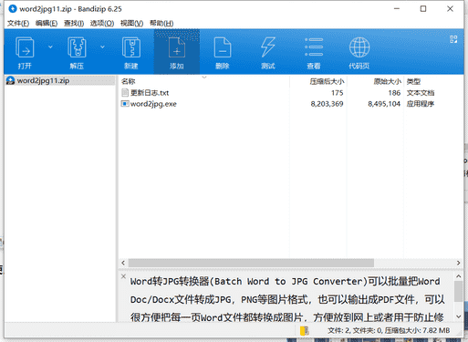Click the Test (测试) lightning icon
468x342 pixels.
pyautogui.click(x=268, y=47)
